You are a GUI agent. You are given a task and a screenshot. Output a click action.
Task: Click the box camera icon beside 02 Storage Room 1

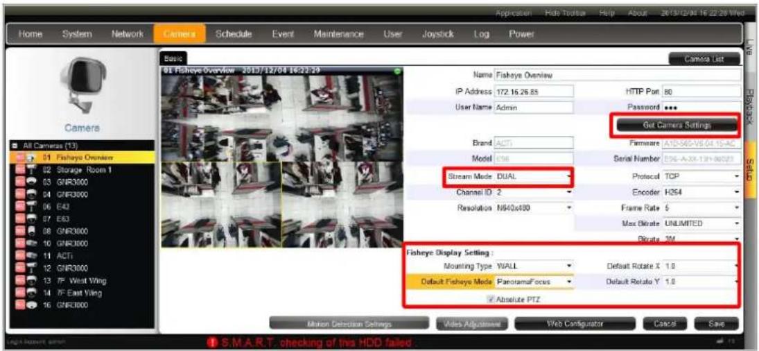tap(30, 171)
